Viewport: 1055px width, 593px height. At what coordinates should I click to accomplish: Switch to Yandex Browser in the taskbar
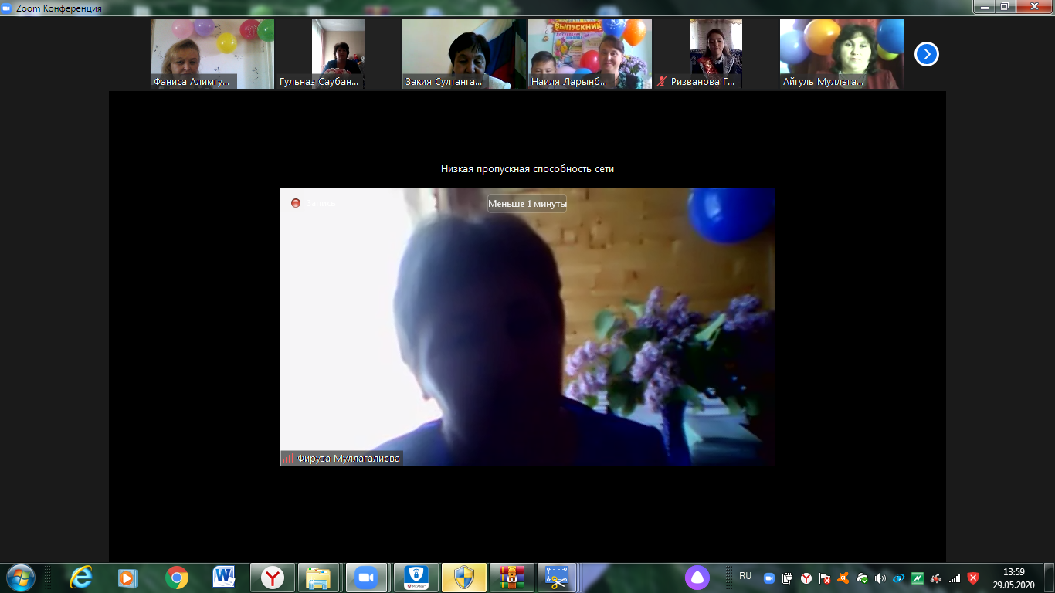pyautogui.click(x=272, y=578)
